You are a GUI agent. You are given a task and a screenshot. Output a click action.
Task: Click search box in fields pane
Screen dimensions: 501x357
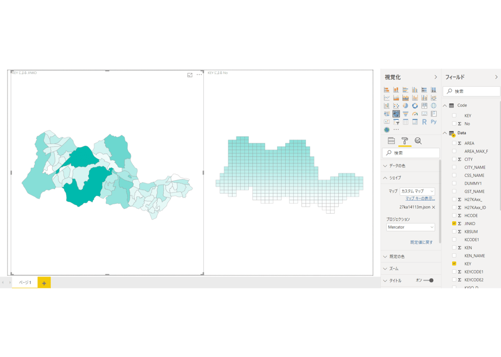coord(471,91)
